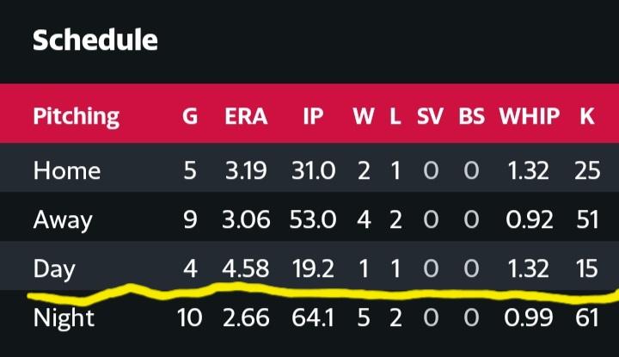Click the Night WHIP value 0.99

(528, 318)
